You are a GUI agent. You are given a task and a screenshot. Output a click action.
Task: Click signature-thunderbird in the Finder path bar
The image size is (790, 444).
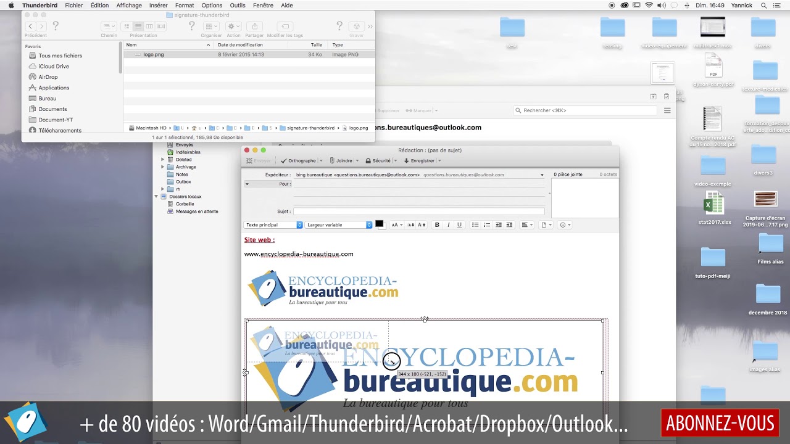[x=307, y=128]
